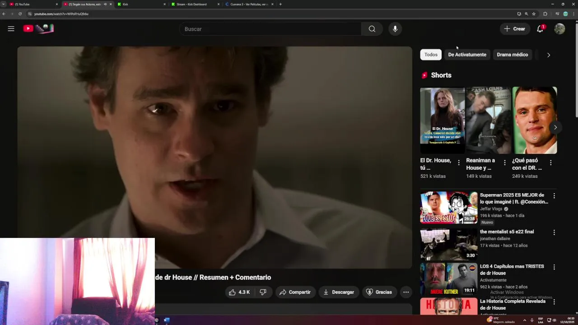578x325 pixels.
Task: Click the search magnifier button
Action: point(372,29)
